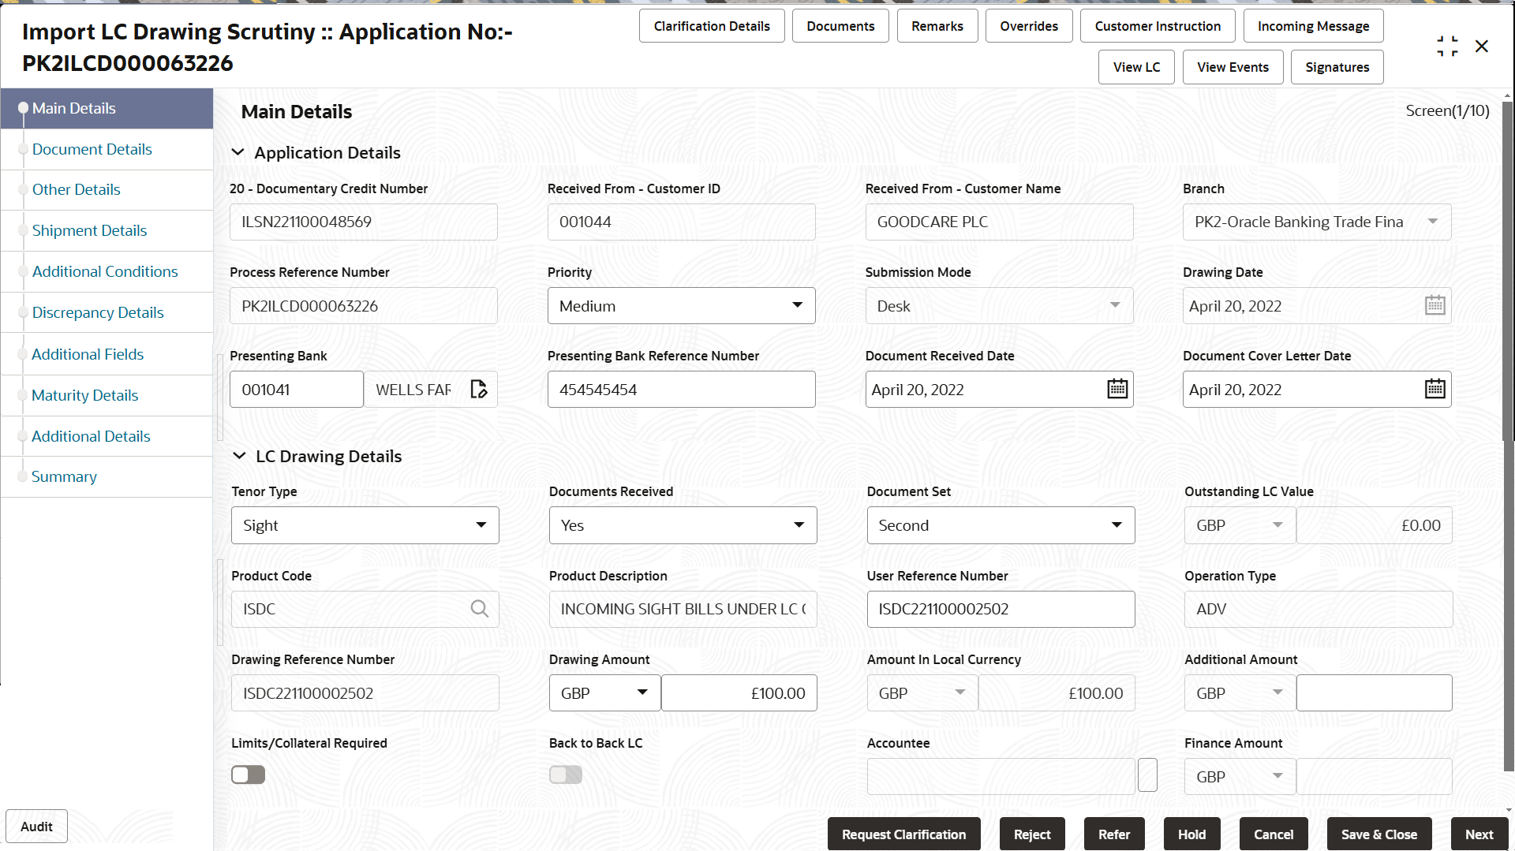This screenshot has width=1515, height=851.
Task: Open the Drawing Date calendar picker
Action: [x=1435, y=305]
